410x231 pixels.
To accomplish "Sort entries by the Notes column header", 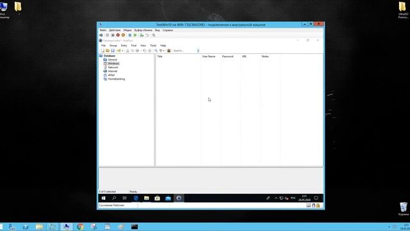I will pos(270,56).
